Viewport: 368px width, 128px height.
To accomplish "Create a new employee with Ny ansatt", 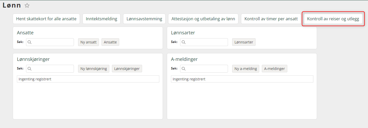I will [88, 42].
